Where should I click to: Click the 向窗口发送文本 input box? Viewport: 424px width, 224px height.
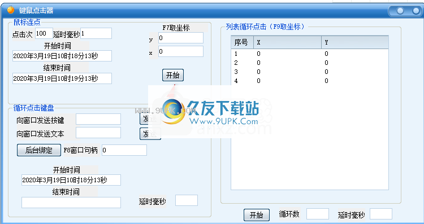[98, 133]
